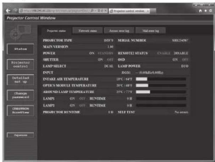Click the browser forward arrow button
This screenshot has height=162, width=215.
coord(16,10)
